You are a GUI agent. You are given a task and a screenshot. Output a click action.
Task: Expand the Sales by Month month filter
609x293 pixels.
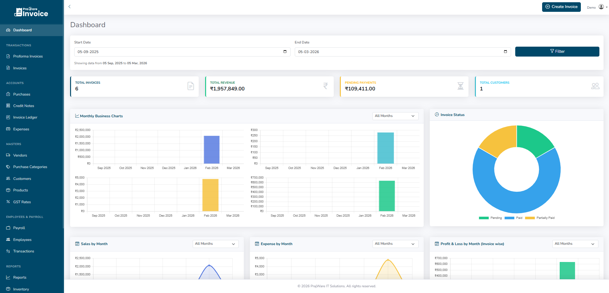[x=215, y=243]
